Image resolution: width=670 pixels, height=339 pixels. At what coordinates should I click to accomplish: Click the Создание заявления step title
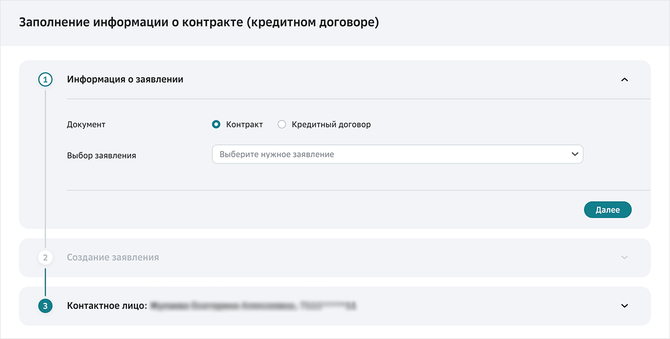[x=113, y=257]
